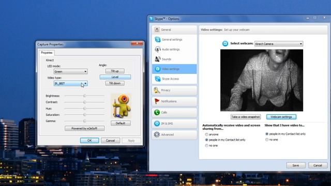The width and height of the screenshot is (331, 186).
Task: Open Sounds settings in Skype sidebar
Action: click(174, 59)
